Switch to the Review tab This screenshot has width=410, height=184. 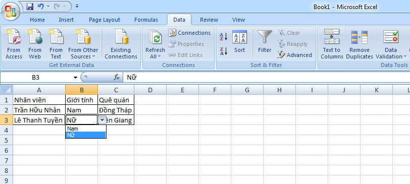(209, 20)
